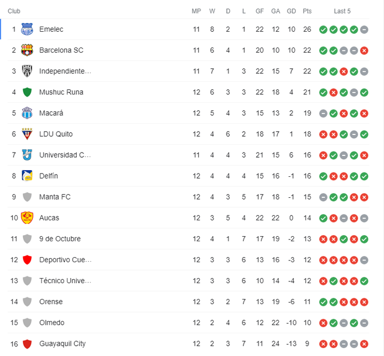This screenshot has width=384, height=356.
Task: Click the Delfín club logo icon
Action: [x=27, y=176]
